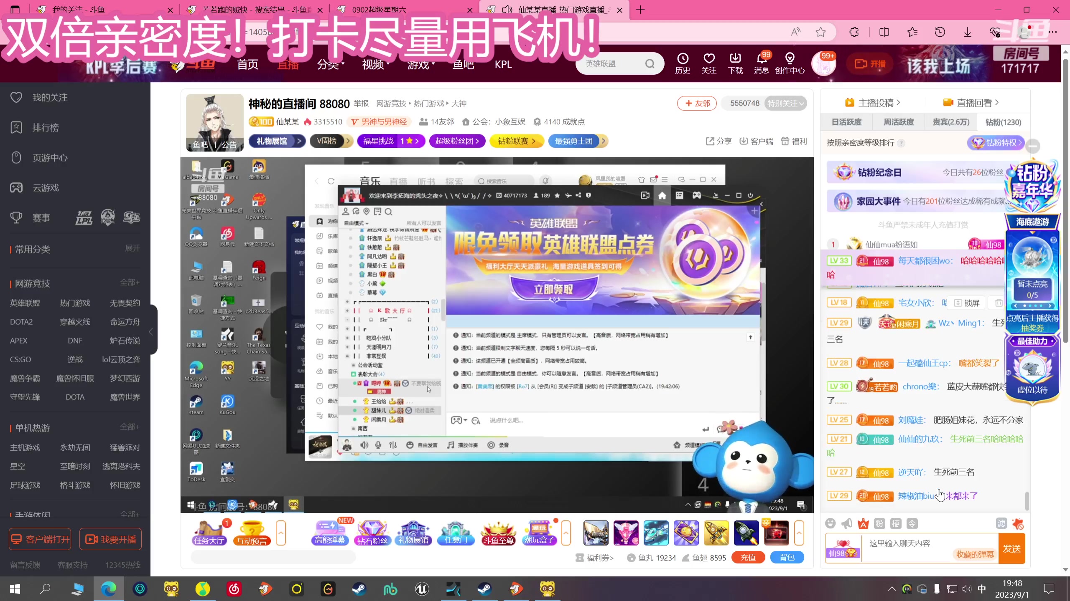Expand the 分类 dropdown in top navigation
The width and height of the screenshot is (1070, 601).
click(x=331, y=63)
